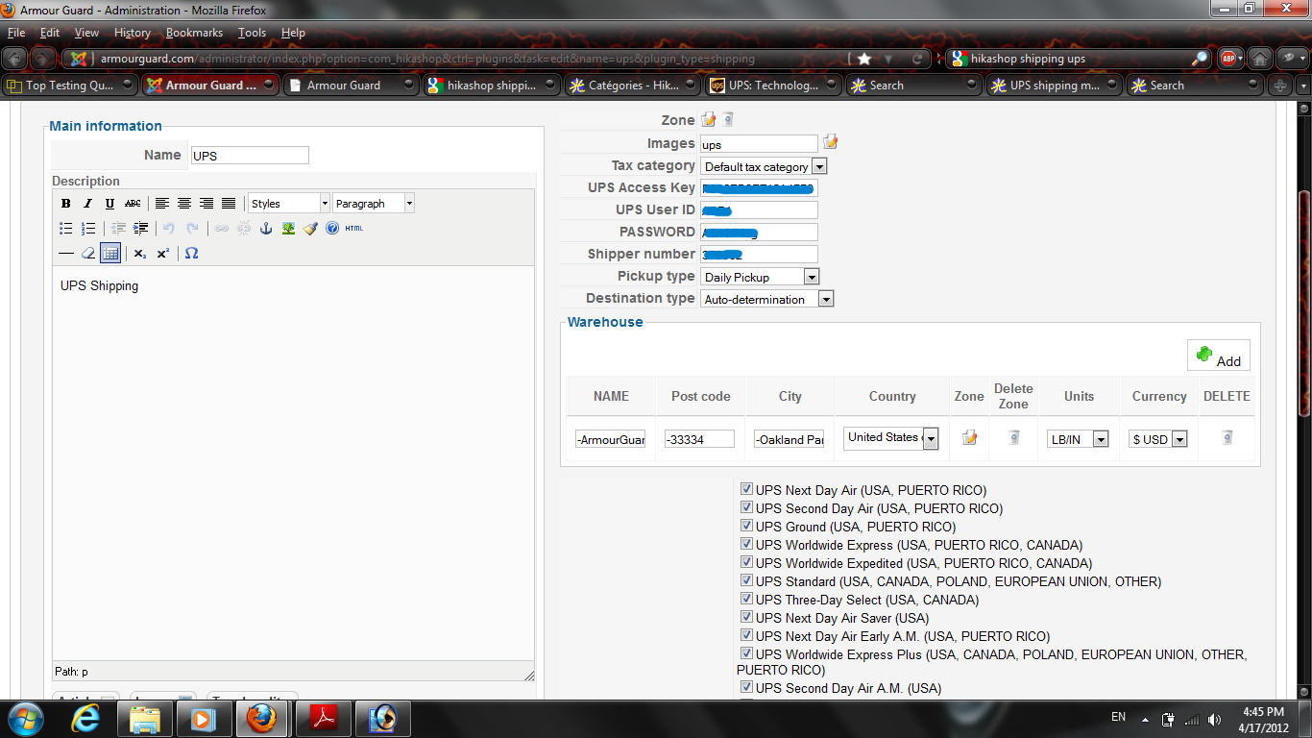
Task: Insert a bulleted unordered list
Action: click(x=65, y=229)
